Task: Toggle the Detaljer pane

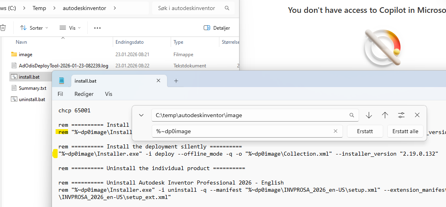Action: 217,28
